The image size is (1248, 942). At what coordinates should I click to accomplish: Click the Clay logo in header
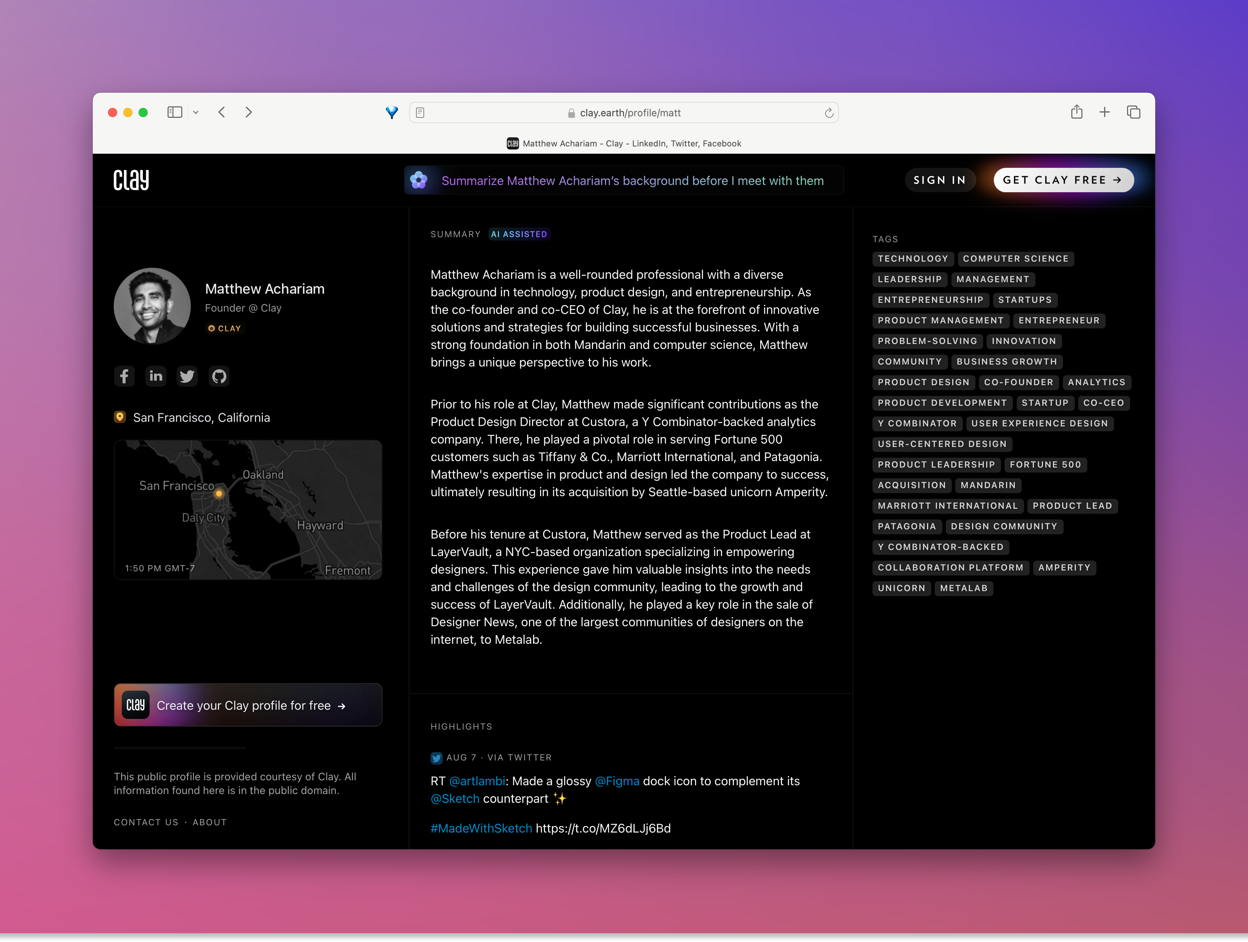131,180
